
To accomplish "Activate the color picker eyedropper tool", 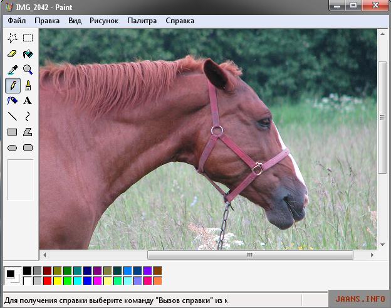I will pos(12,70).
